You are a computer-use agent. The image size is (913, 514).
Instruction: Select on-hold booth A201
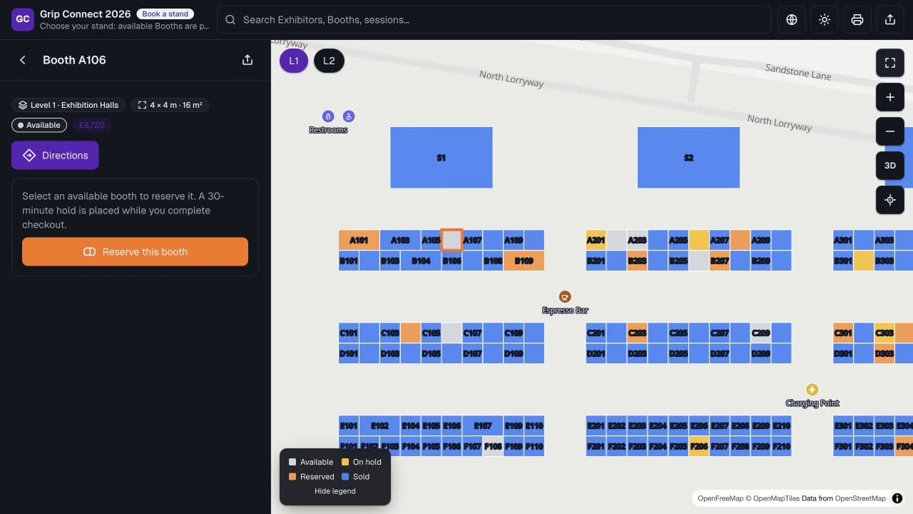click(x=596, y=240)
